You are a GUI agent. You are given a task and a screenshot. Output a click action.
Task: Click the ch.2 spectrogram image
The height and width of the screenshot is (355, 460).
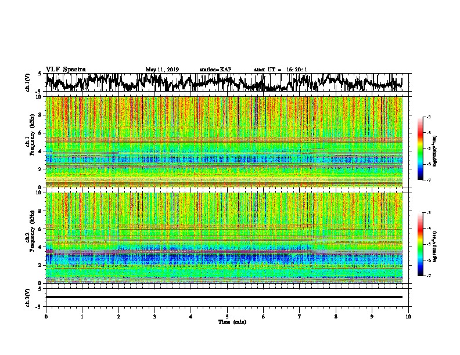coord(224,238)
